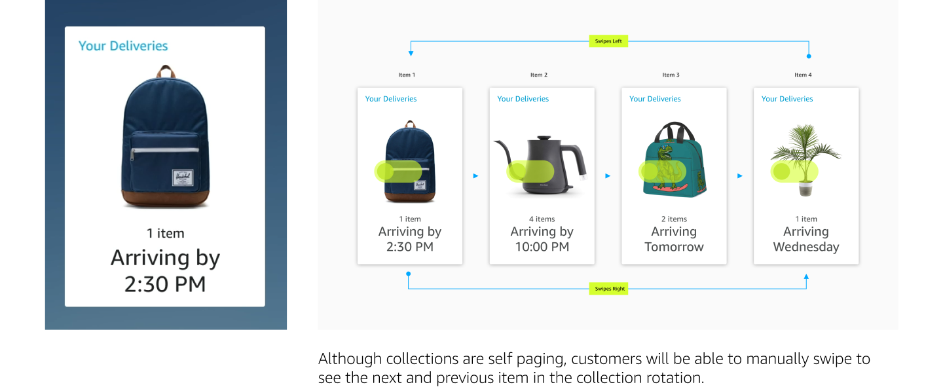Click the Swipes Right label
This screenshot has width=943, height=387.
(608, 289)
